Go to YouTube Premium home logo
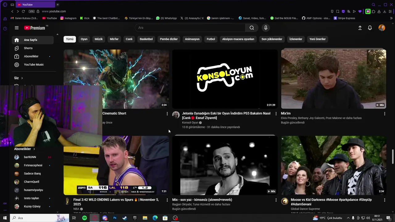Viewport: 395px width, 222px height. coord(35,28)
